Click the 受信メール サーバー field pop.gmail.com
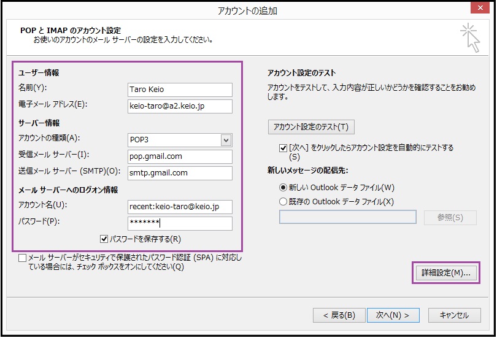The width and height of the screenshot is (497, 338). point(180,156)
